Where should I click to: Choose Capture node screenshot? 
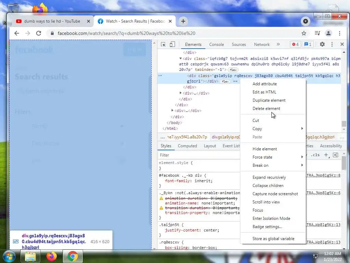tap(273, 194)
